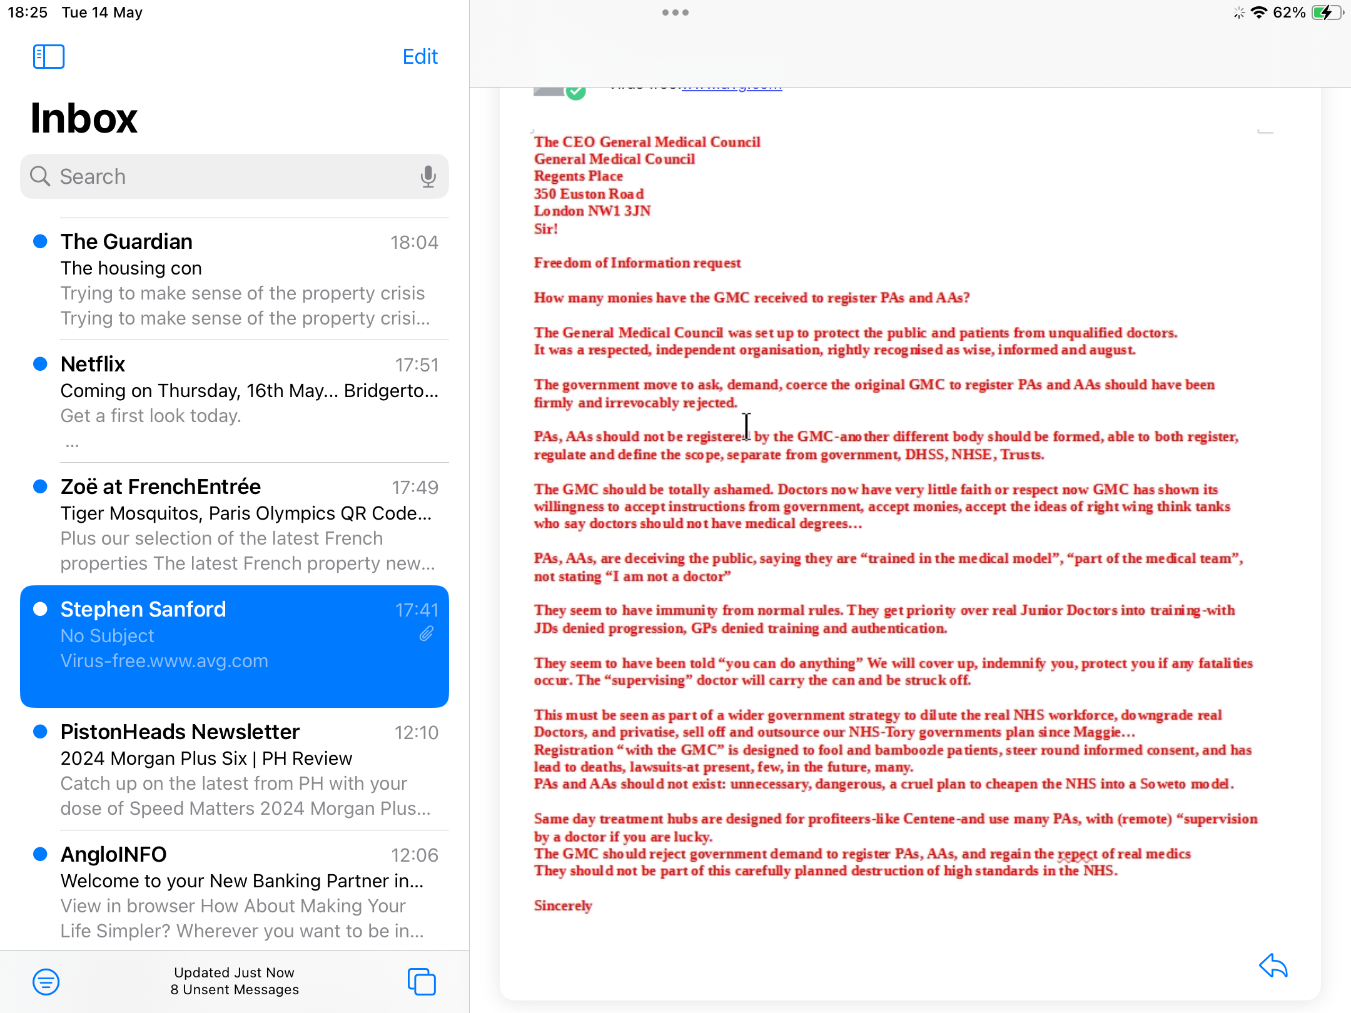
Task: Tap the unread blue dot on the Netflix email
Action: 41,364
